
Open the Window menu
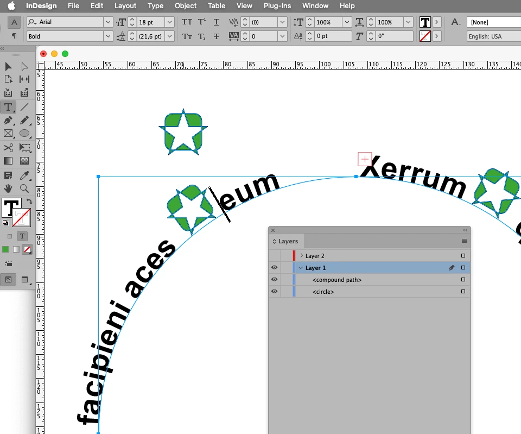tap(315, 5)
